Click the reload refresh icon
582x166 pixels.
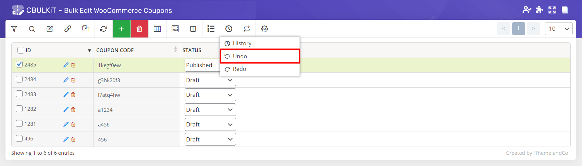103,29
